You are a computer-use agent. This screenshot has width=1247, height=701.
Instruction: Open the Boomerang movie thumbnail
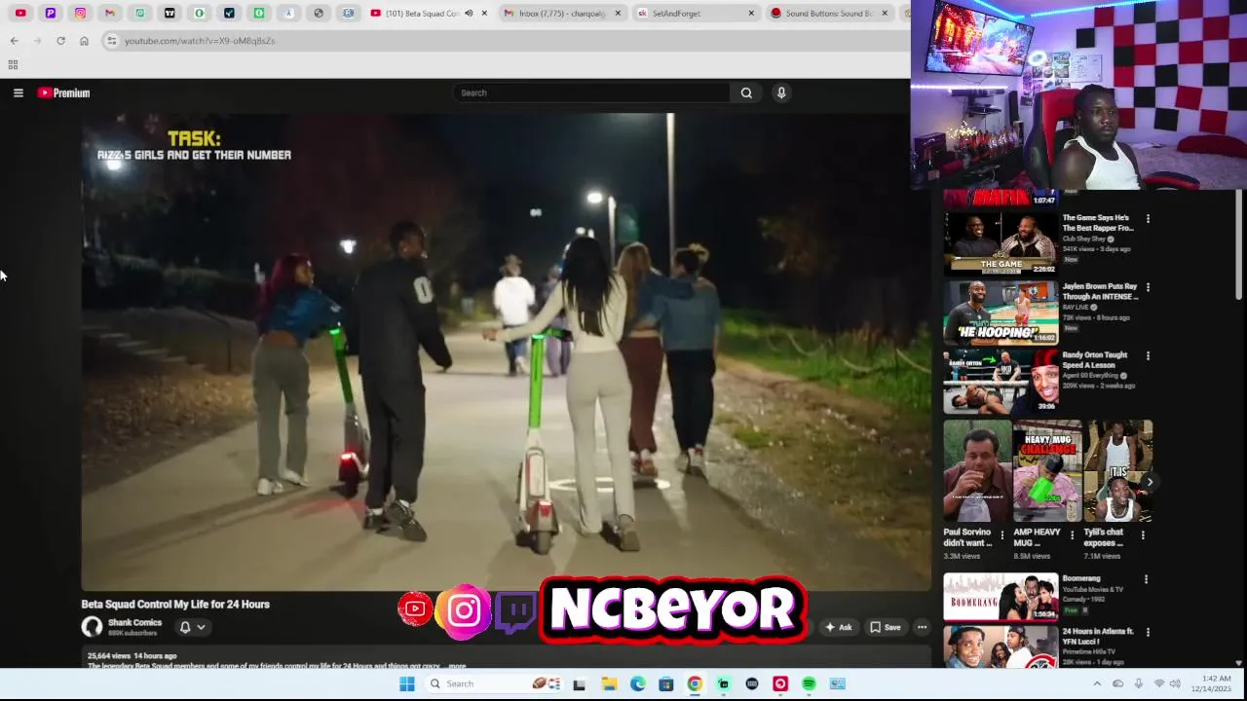tap(1001, 597)
